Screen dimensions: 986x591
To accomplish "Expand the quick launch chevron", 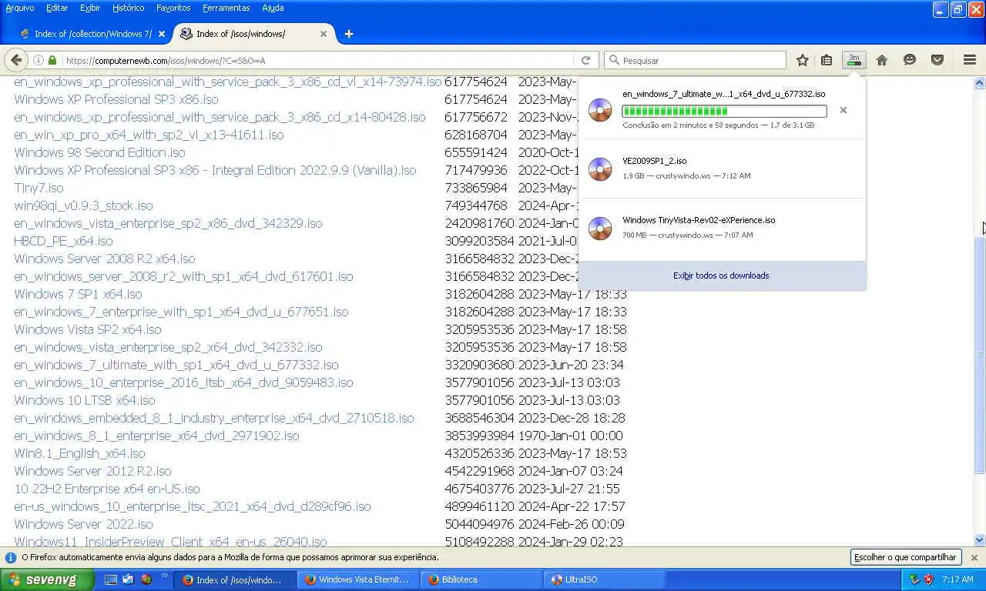I will pos(164,576).
